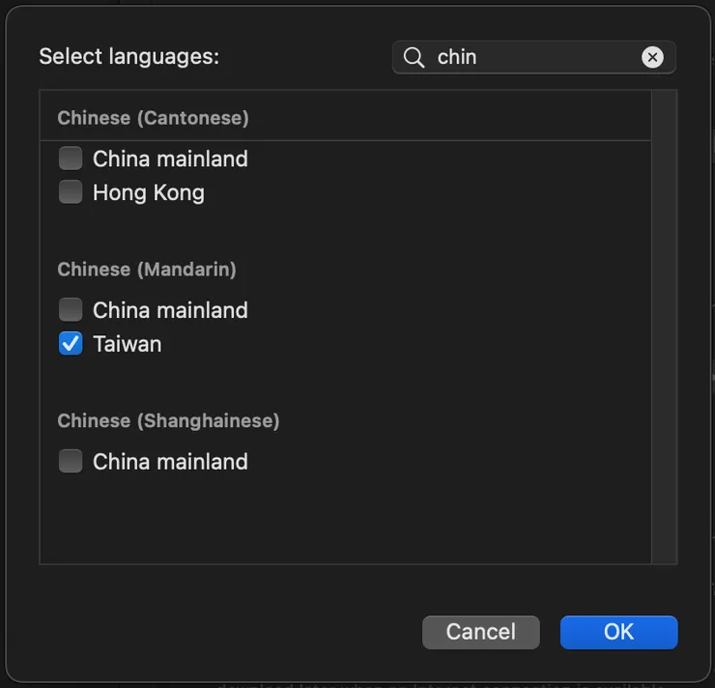The image size is (715, 688).
Task: Uncheck the Taiwan checkbox
Action: [71, 344]
